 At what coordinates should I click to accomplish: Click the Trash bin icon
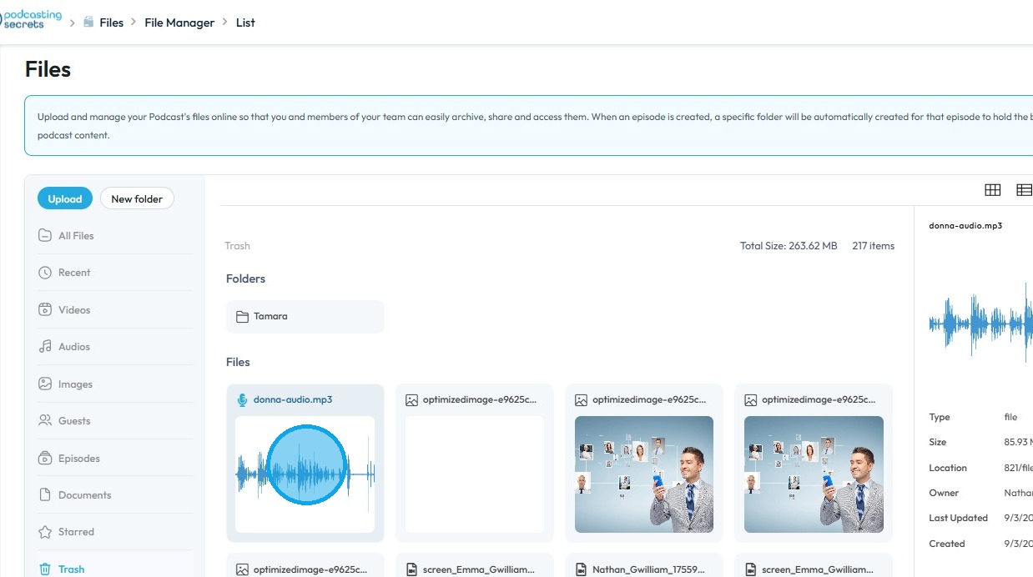(45, 569)
